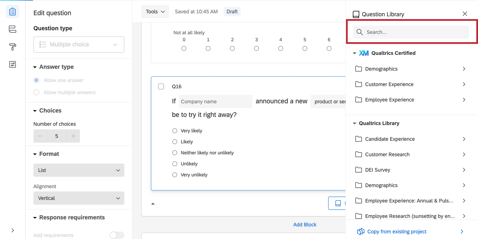Viewport: 478px width, 239px height.
Task: Open the Survey Options sliders icon
Action: point(12,64)
